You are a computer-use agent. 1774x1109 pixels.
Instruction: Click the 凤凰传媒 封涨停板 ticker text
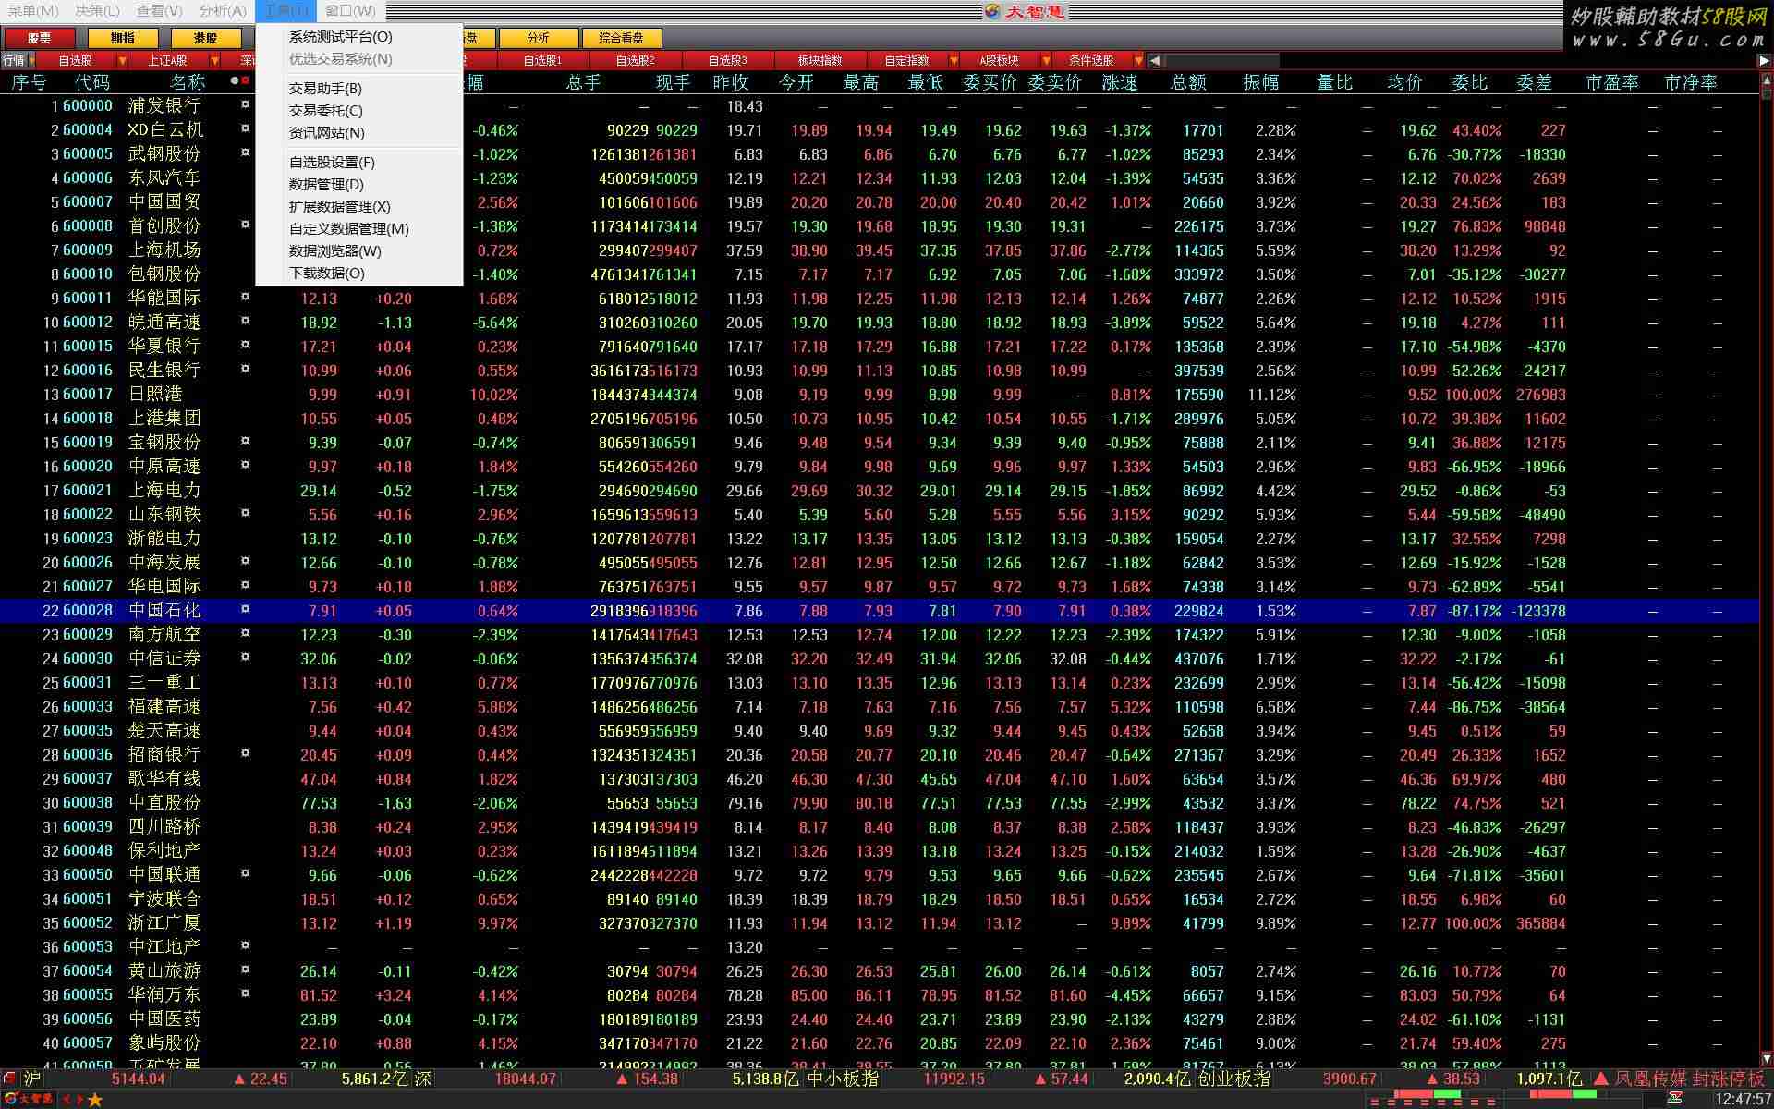coord(1689,1079)
